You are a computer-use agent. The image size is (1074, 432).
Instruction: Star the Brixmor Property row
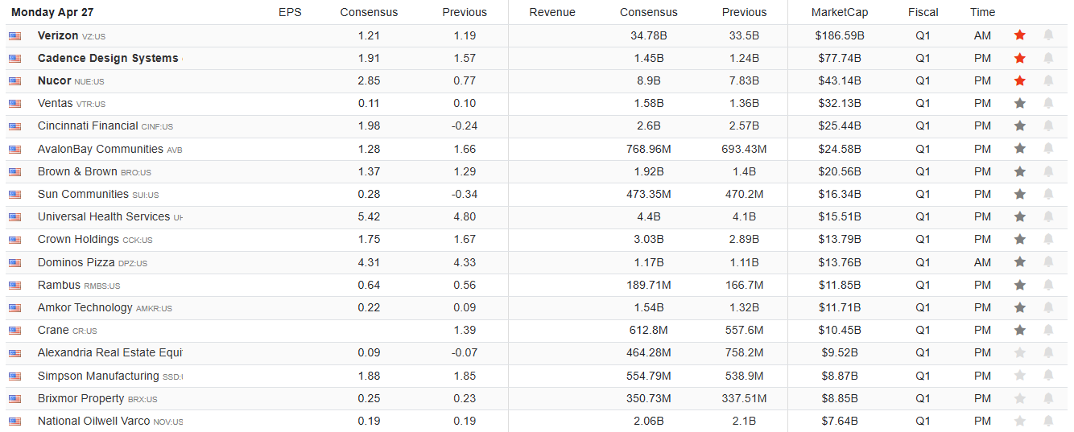point(1020,398)
